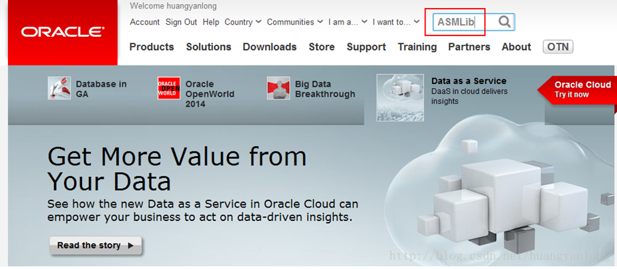Click the 'Welcome huangyanlong' text
Image resolution: width=617 pixels, height=269 pixels.
coord(173,6)
